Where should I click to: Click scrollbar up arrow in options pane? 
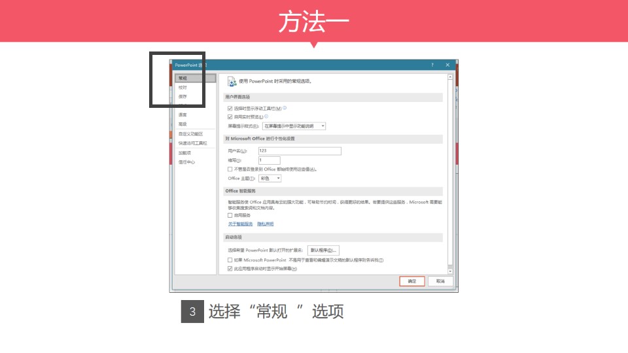click(x=450, y=77)
